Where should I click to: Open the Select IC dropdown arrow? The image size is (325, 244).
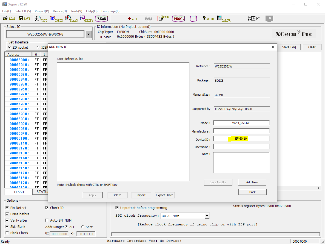click(89, 34)
